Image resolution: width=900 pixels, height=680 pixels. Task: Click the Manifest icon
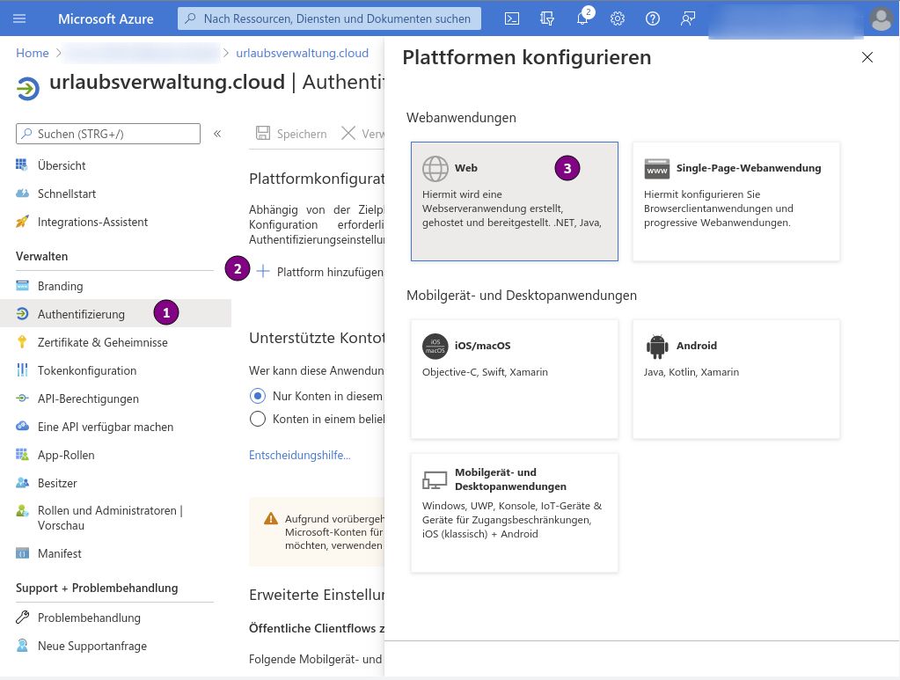(x=22, y=553)
